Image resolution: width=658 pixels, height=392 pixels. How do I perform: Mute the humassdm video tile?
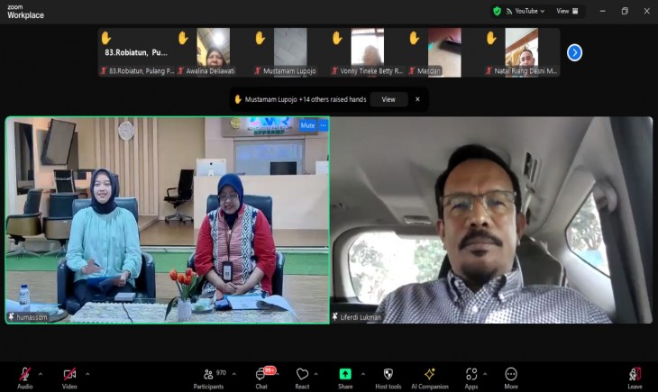tap(307, 125)
